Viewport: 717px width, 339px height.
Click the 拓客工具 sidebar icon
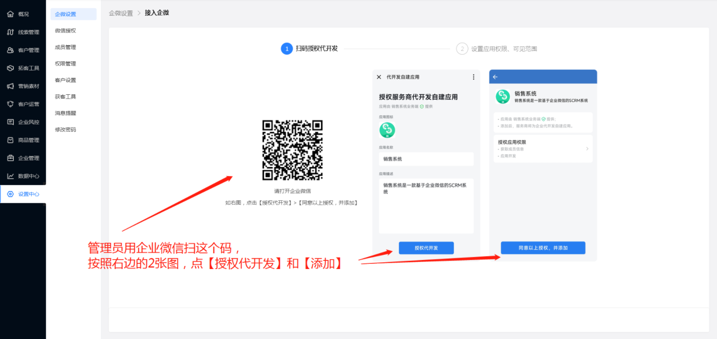10,68
